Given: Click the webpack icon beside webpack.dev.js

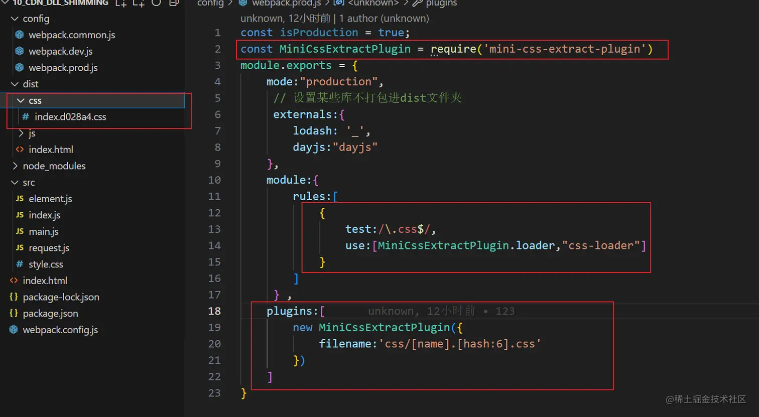Looking at the screenshot, I should [20, 51].
